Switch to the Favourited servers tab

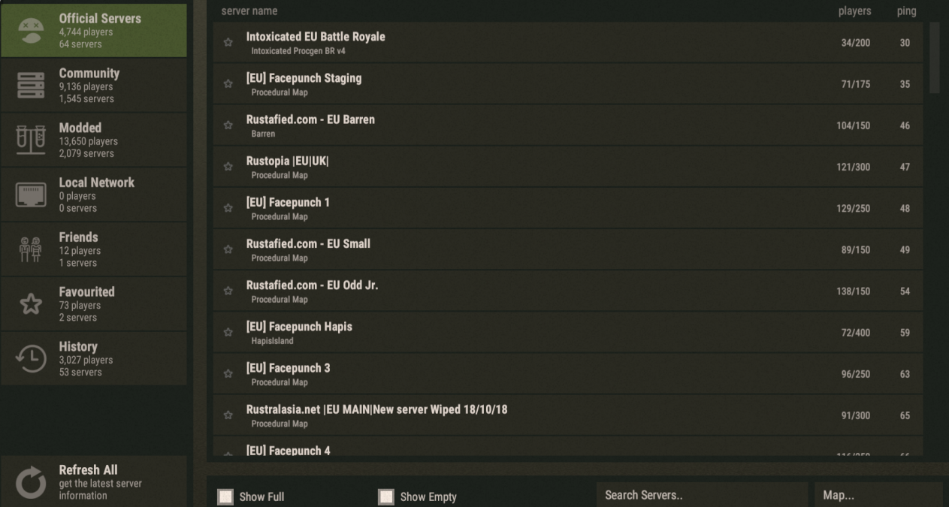pos(94,304)
